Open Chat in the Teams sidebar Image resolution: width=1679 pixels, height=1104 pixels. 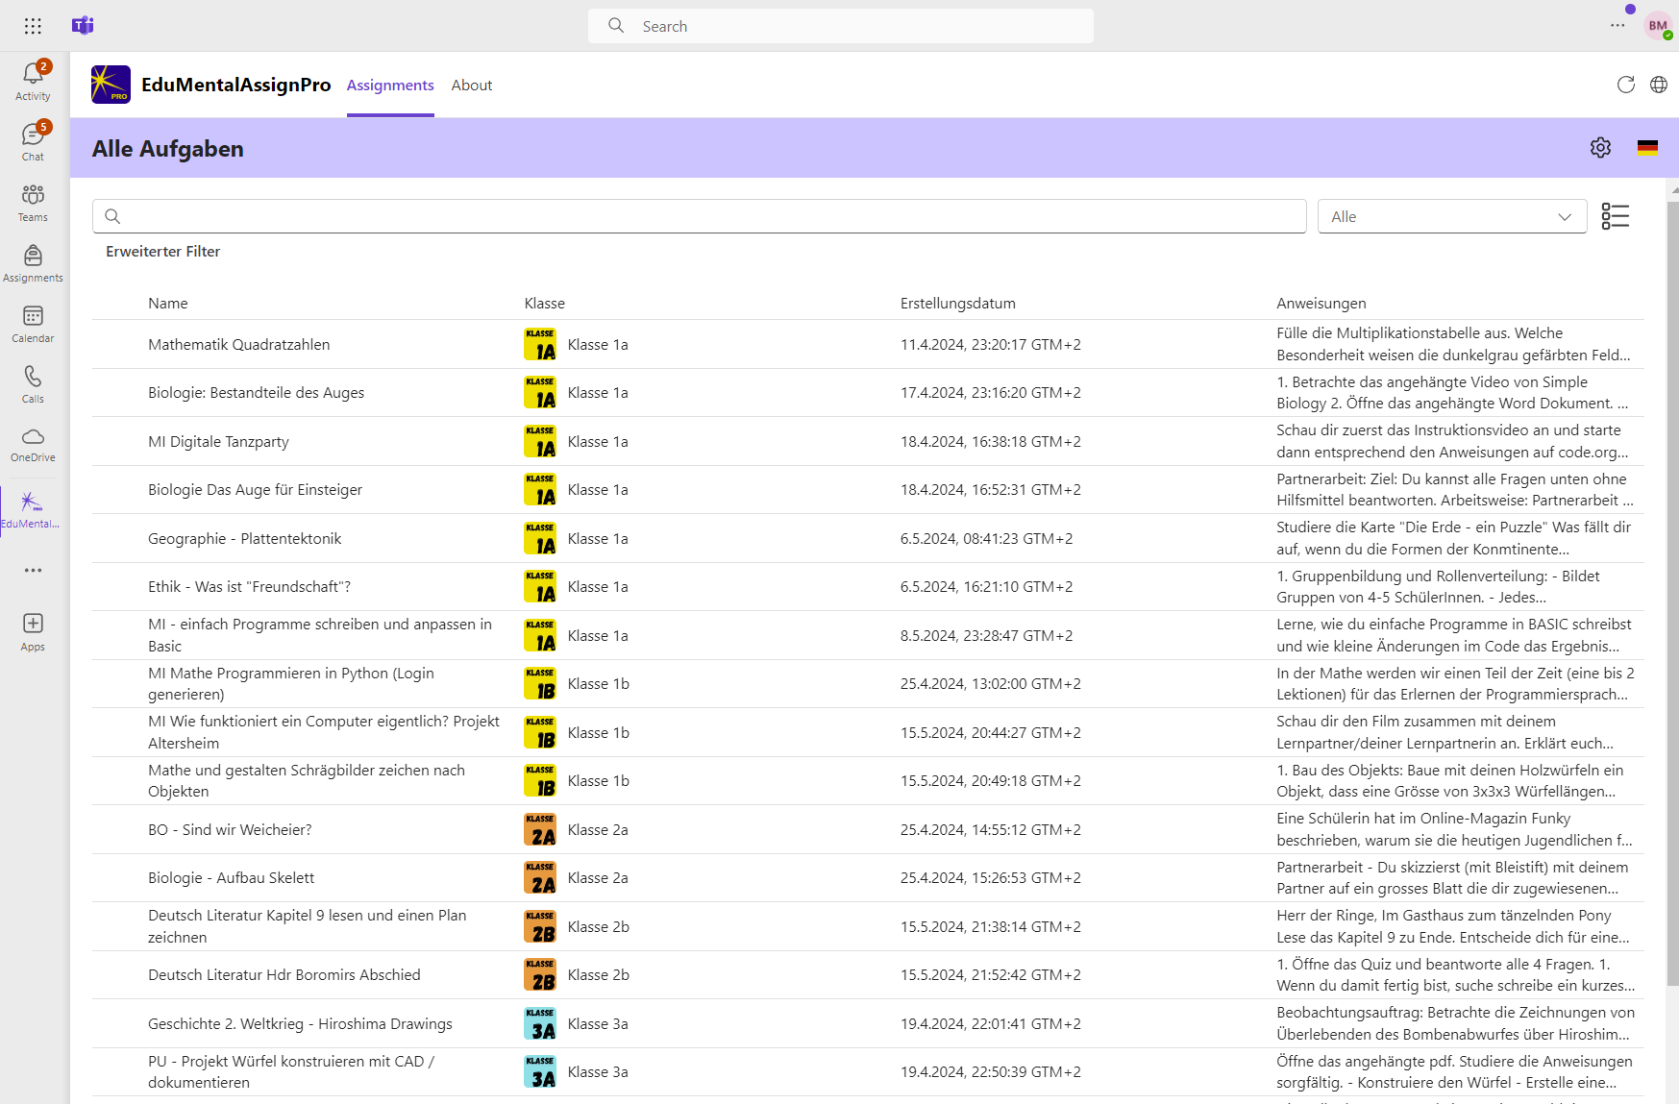[33, 141]
